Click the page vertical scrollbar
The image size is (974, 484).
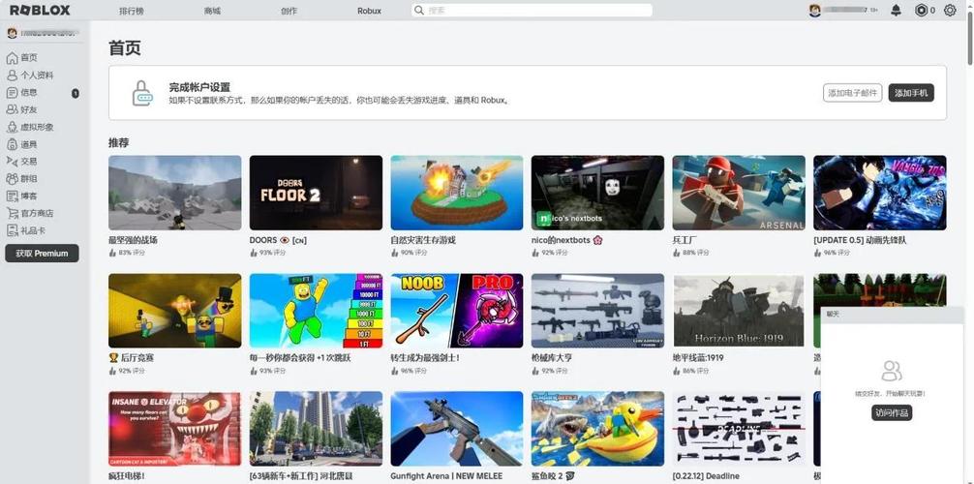coord(970,38)
